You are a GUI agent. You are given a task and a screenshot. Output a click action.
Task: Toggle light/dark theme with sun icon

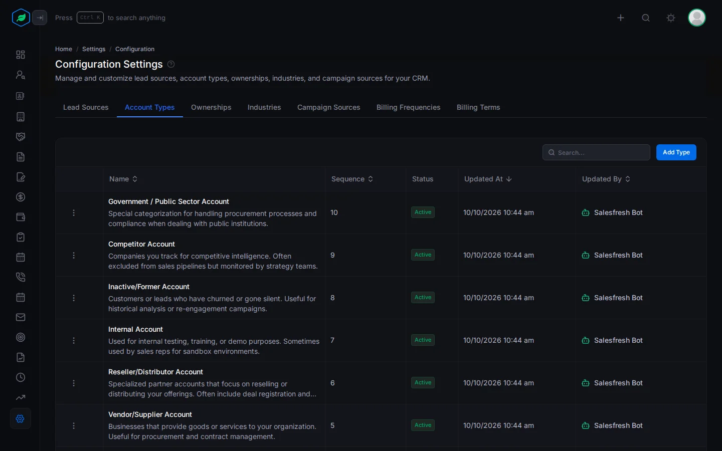(x=671, y=18)
